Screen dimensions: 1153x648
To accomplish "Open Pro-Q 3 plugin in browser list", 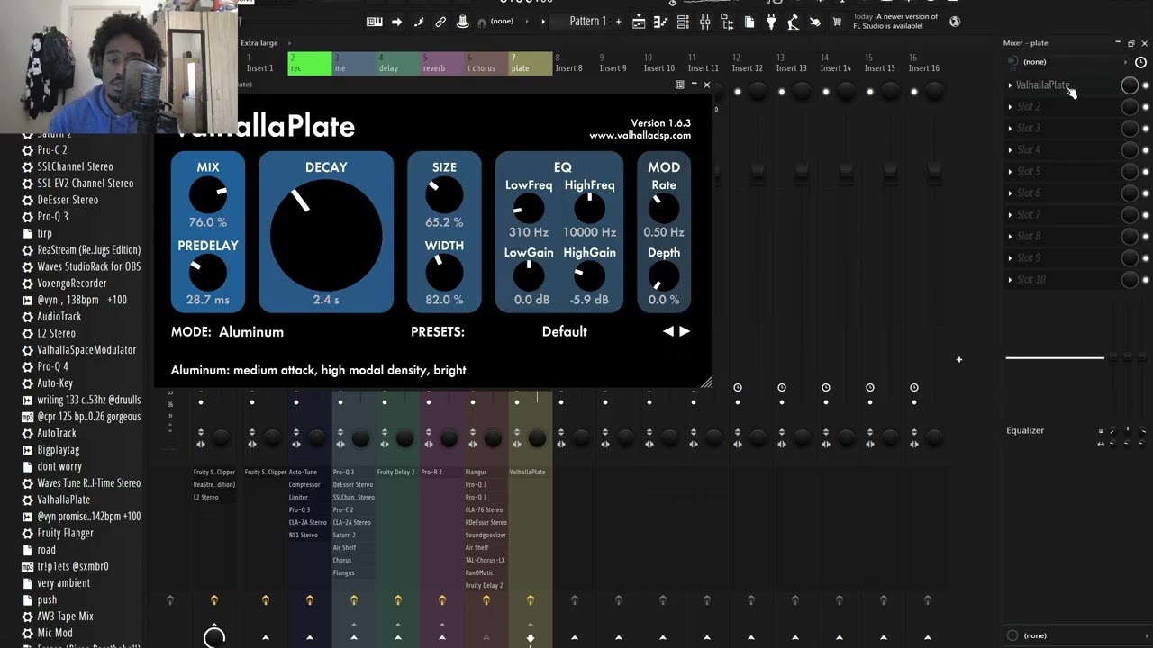I will pos(52,216).
